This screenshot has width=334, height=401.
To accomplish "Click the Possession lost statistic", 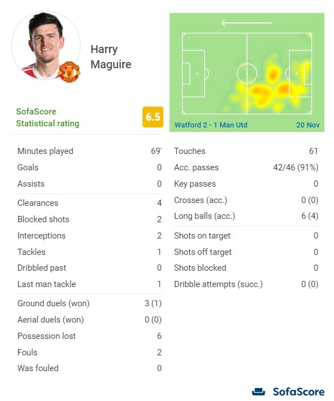I will coord(90,336).
